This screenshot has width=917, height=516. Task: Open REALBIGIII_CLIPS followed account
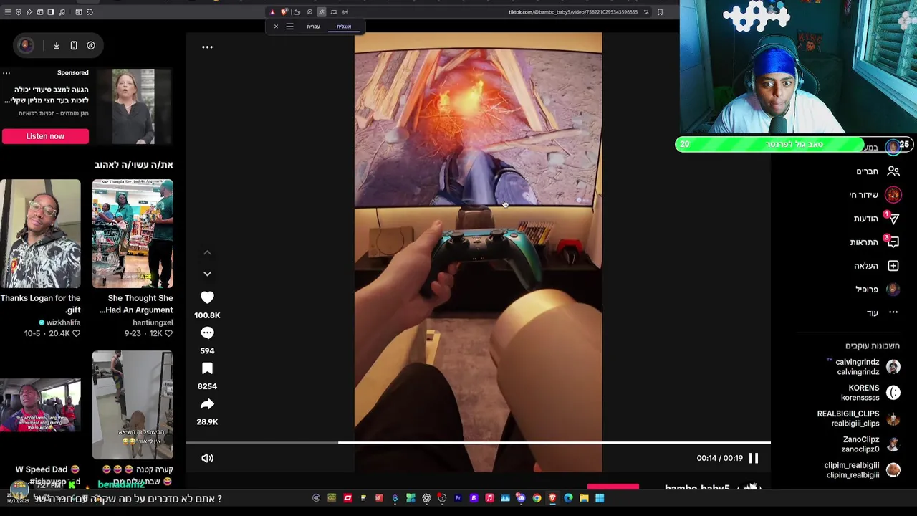(858, 419)
